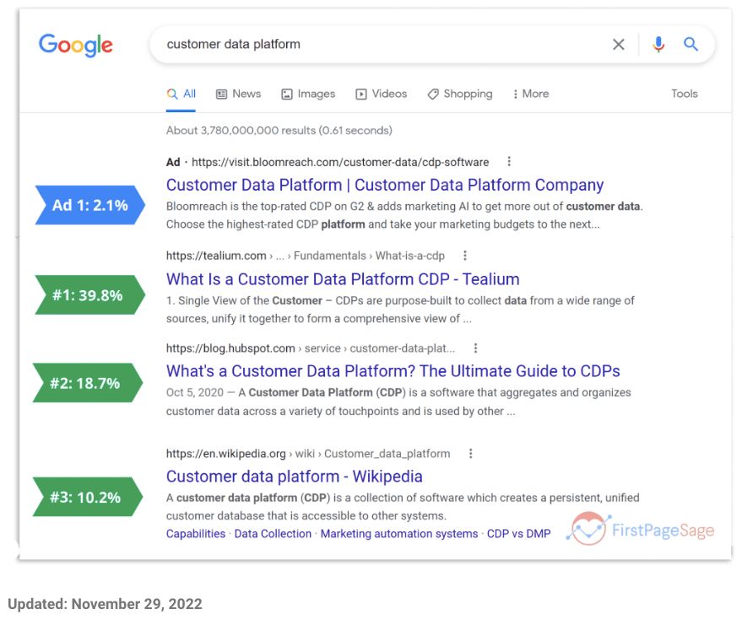Open the Shopping results tab

point(459,94)
